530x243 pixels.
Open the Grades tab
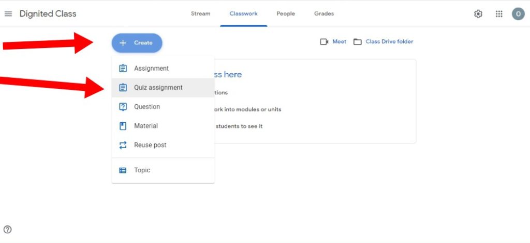pyautogui.click(x=324, y=14)
